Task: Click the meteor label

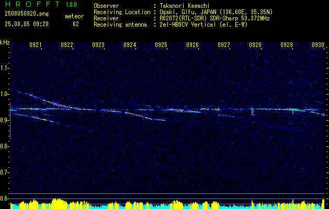Action: (74, 16)
